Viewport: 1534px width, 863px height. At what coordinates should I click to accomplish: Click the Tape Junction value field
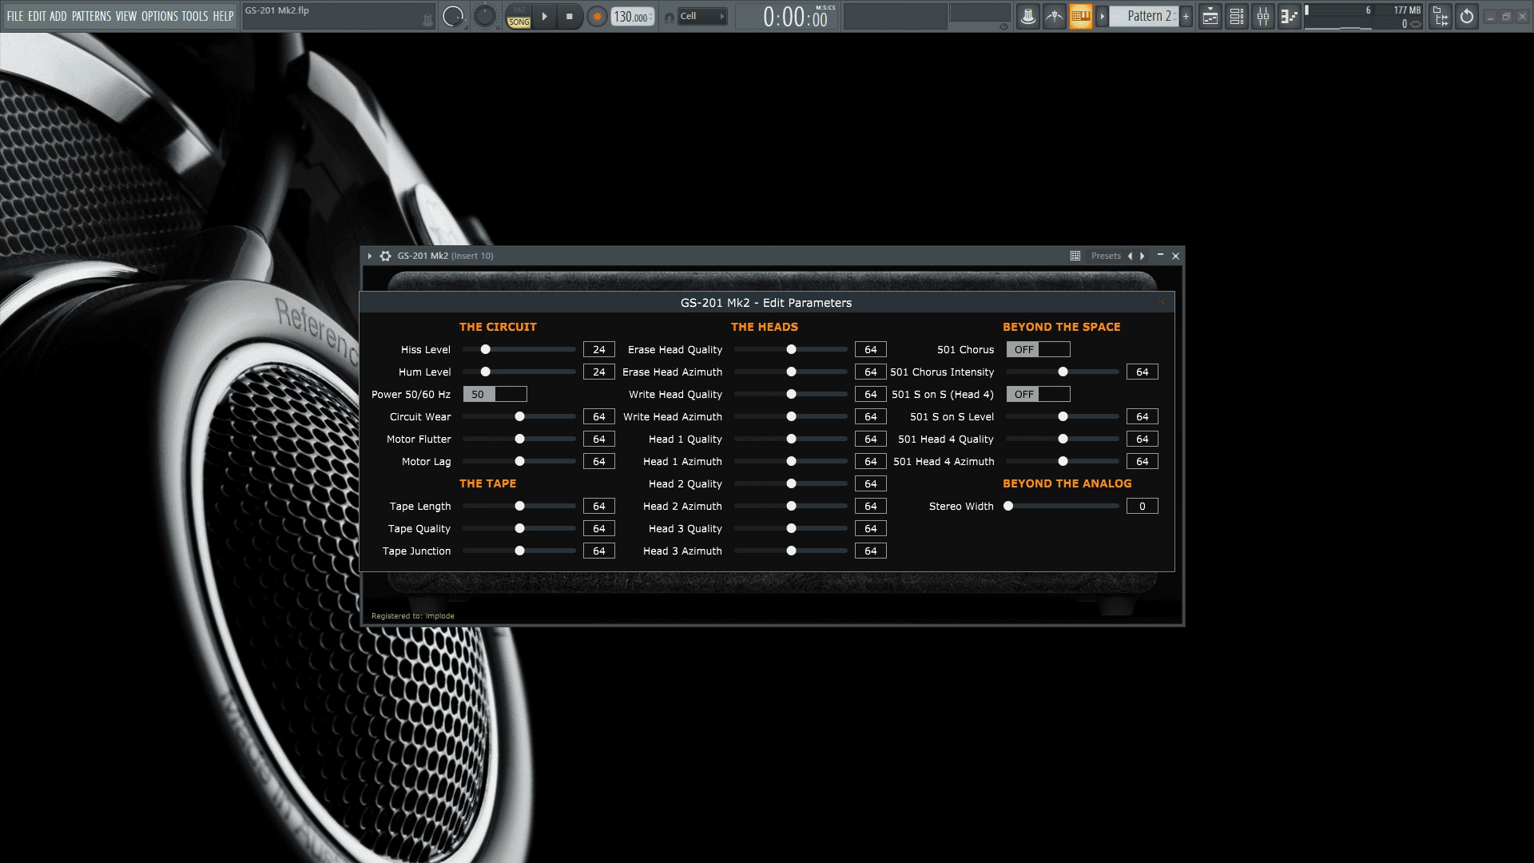pyautogui.click(x=598, y=551)
